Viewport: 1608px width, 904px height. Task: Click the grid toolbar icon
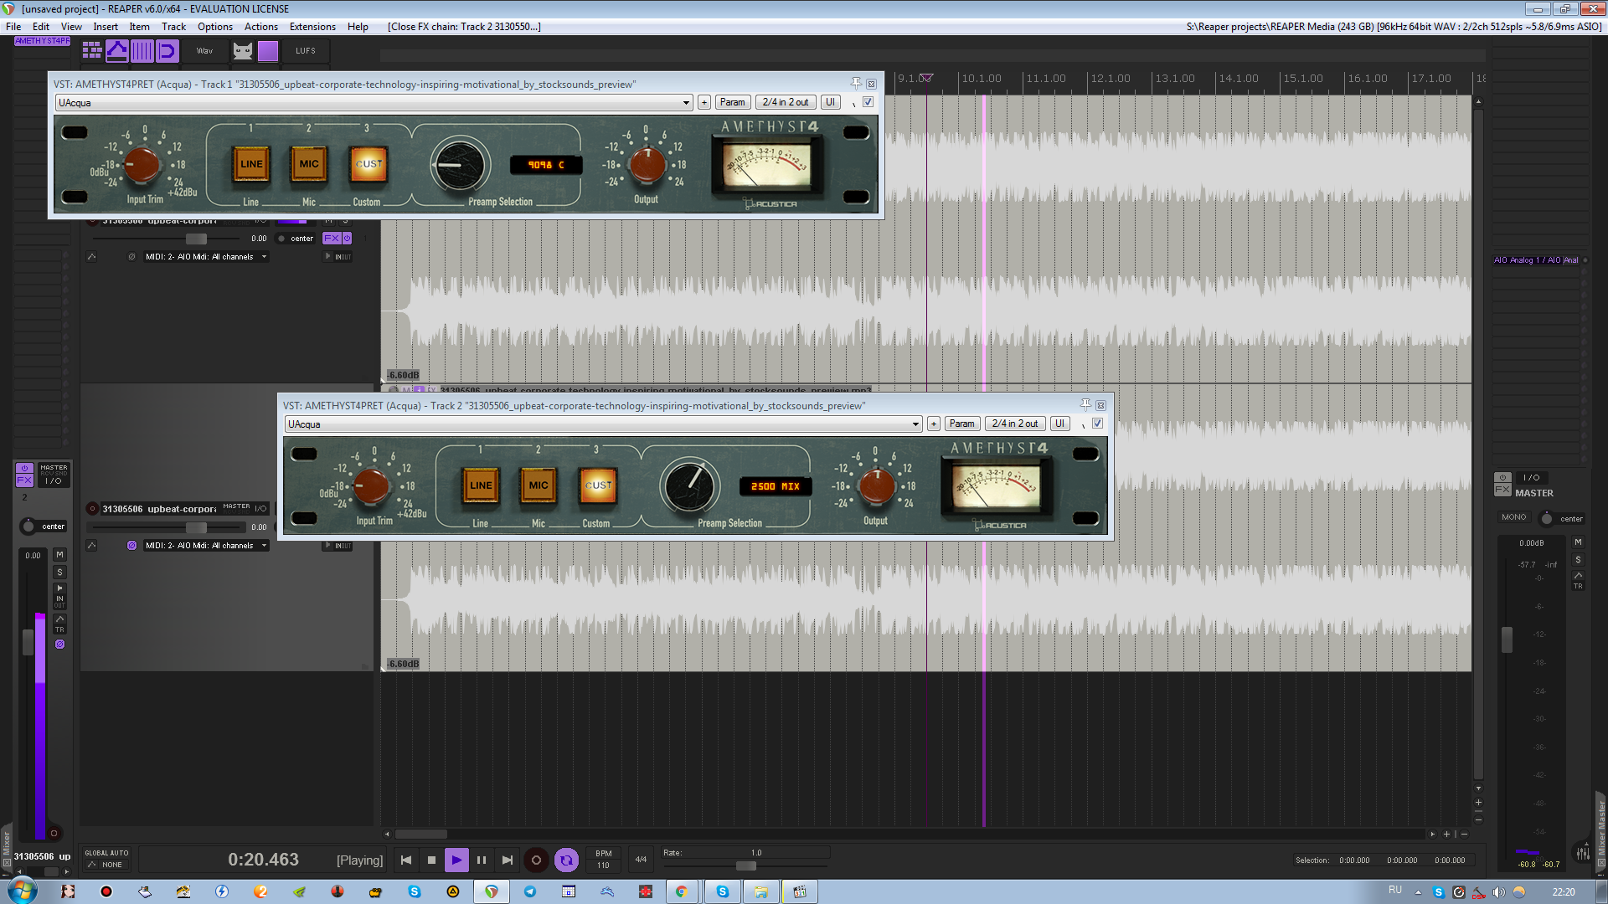point(92,51)
